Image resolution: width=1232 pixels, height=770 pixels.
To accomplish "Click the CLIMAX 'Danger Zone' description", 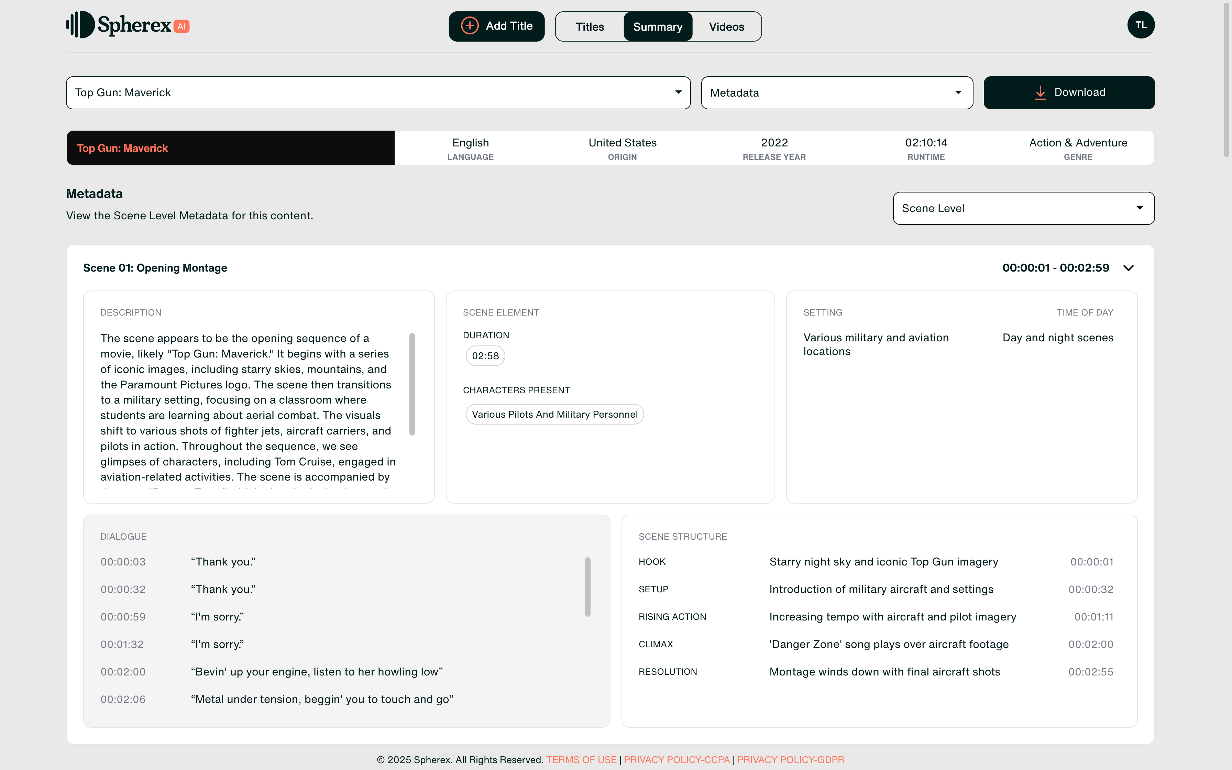I will click(x=889, y=644).
